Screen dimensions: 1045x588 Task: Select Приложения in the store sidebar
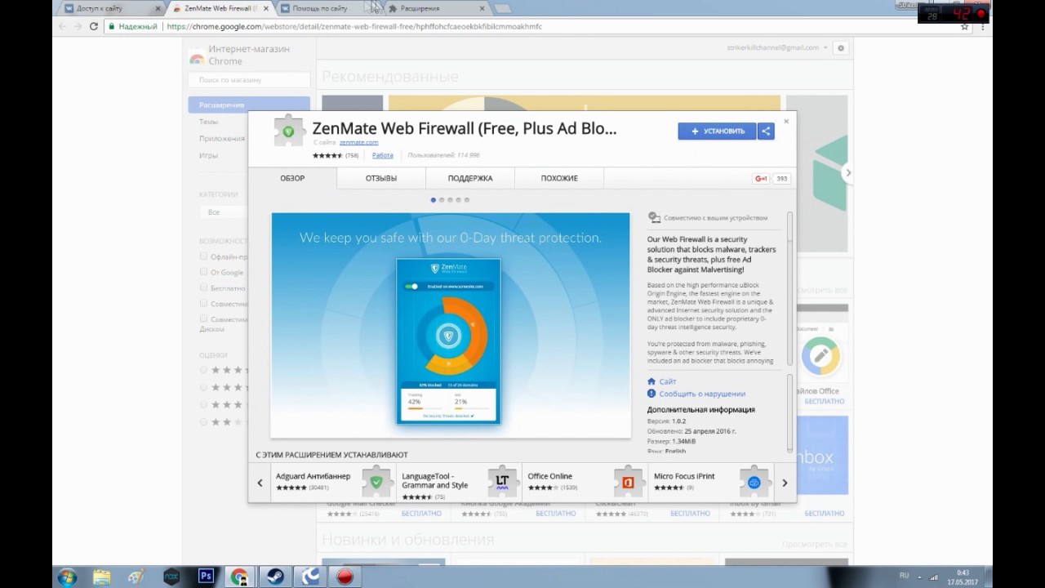pyautogui.click(x=222, y=138)
